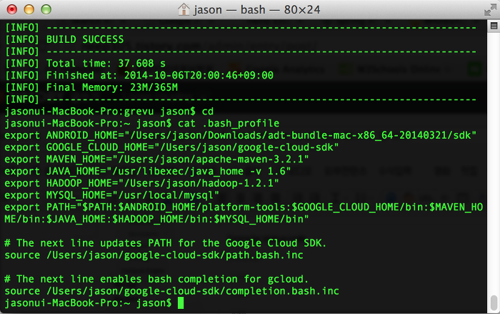Click the yellow minimize window button
500x314 pixels.
29,9
